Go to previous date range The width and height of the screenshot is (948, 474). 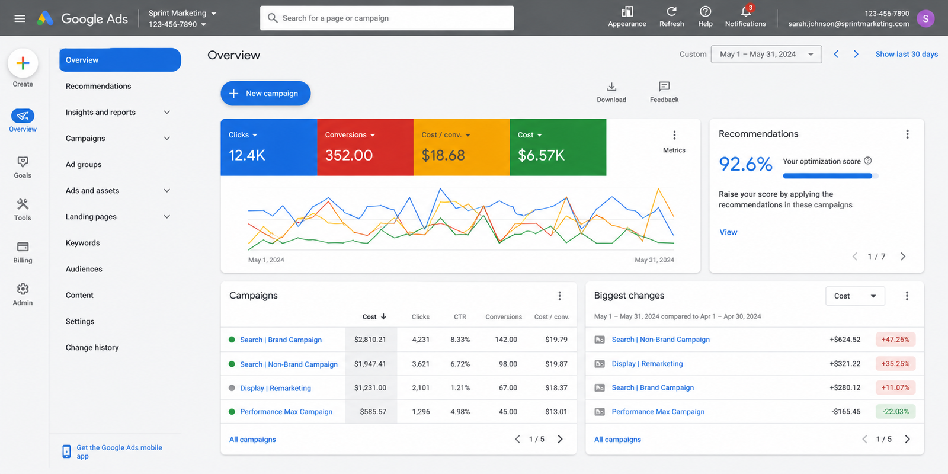click(x=836, y=54)
